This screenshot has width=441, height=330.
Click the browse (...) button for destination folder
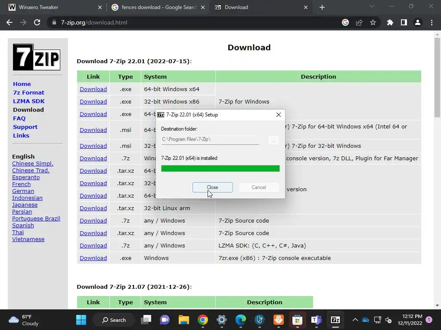point(273,140)
